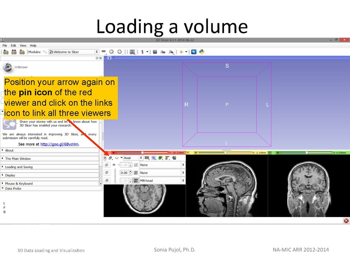
Task: Click the link slice viewers icon
Action: click(110, 158)
